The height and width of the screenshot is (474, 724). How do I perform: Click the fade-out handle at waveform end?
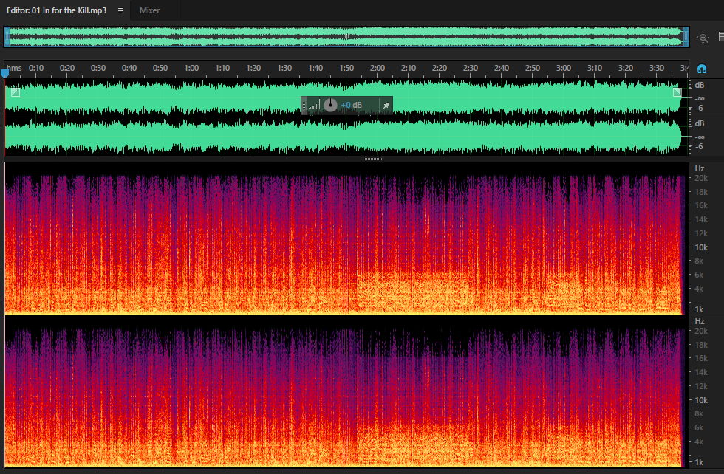(x=677, y=92)
